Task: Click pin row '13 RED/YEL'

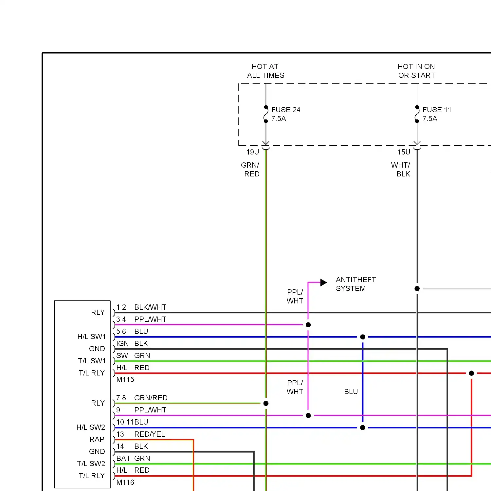Action: tap(140, 434)
